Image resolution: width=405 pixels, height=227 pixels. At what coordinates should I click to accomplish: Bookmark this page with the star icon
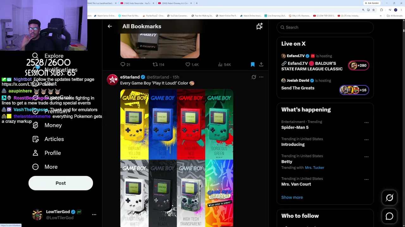tap(373, 10)
